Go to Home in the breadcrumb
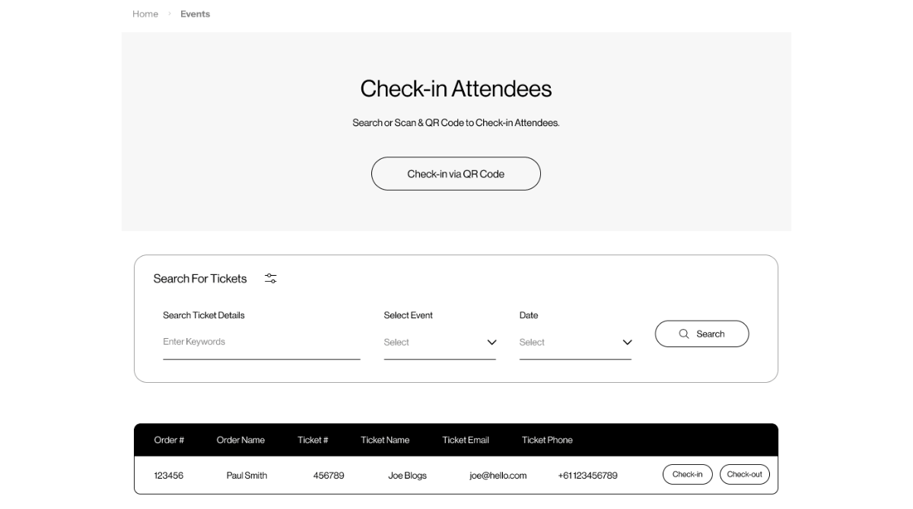The height and width of the screenshot is (509, 913). (x=145, y=14)
